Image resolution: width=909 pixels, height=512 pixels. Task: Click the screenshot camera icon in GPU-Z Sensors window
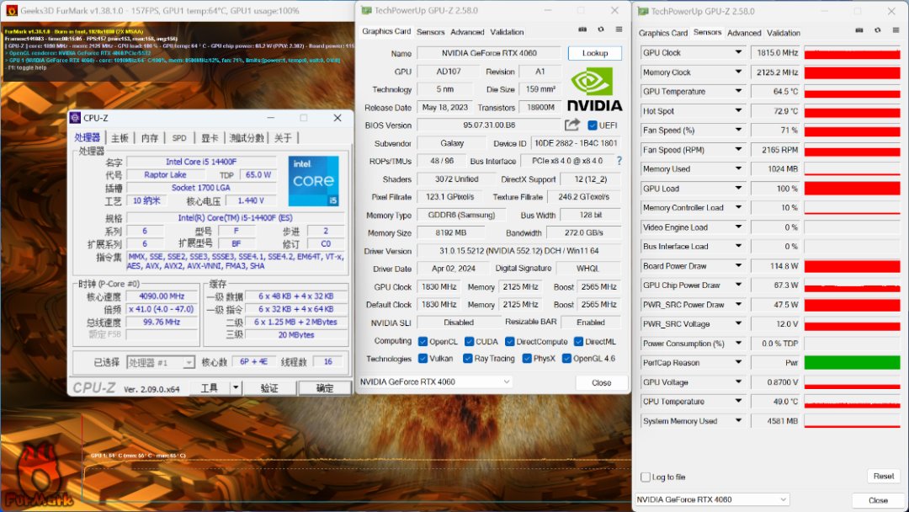click(859, 30)
